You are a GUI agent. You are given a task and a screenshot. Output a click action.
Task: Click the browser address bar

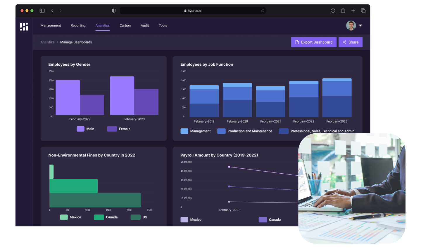pos(193,11)
